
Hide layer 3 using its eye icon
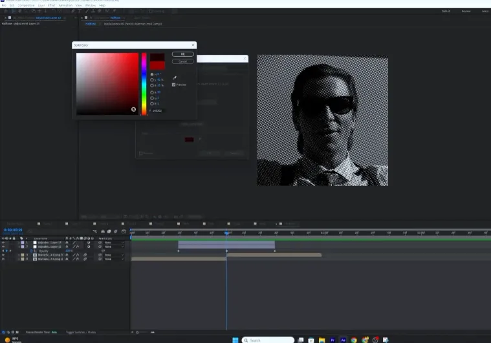tap(3, 255)
